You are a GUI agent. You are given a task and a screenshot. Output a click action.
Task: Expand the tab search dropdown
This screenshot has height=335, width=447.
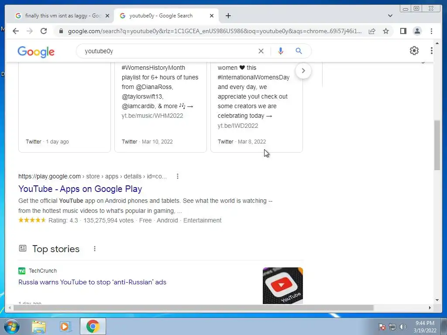[390, 16]
